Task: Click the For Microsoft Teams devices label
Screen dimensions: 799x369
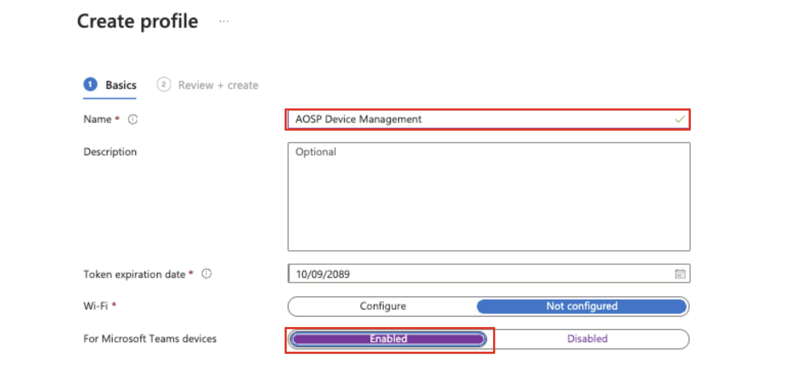Action: point(150,339)
